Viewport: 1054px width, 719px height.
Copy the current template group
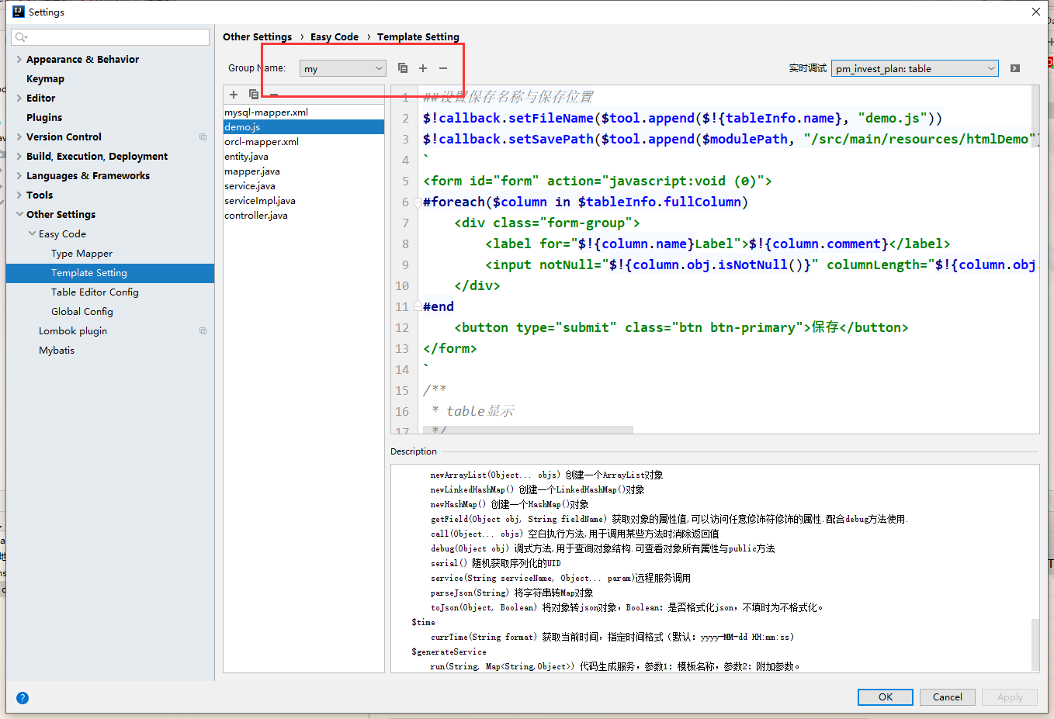coord(402,68)
